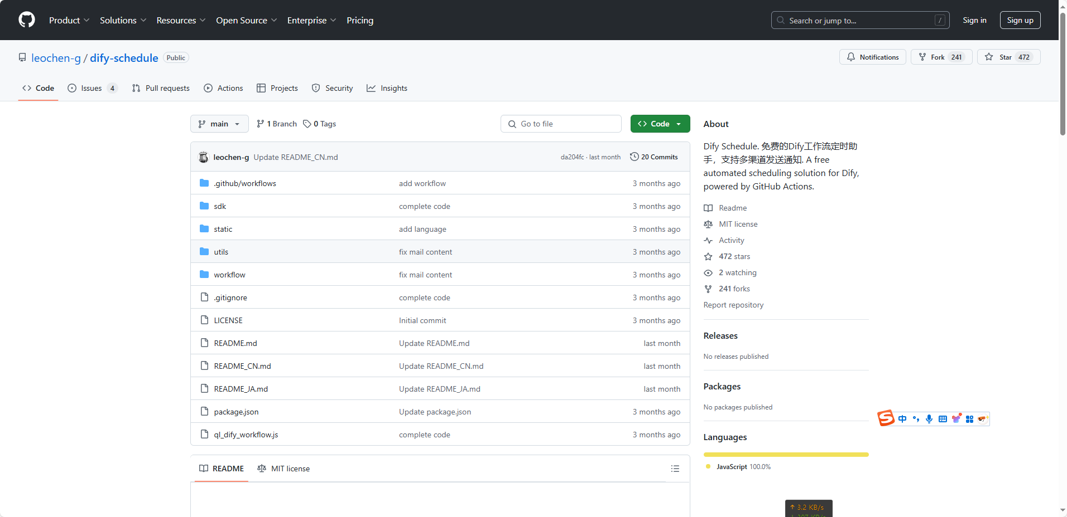Open the green Code dropdown

pos(660,124)
